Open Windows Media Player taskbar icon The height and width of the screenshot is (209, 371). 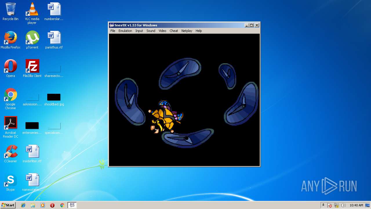pyautogui.click(x=43, y=205)
